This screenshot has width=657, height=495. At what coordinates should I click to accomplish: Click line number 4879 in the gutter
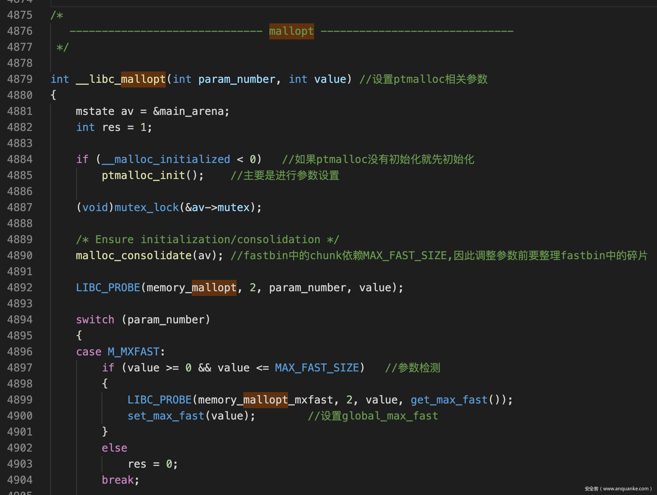coord(20,79)
